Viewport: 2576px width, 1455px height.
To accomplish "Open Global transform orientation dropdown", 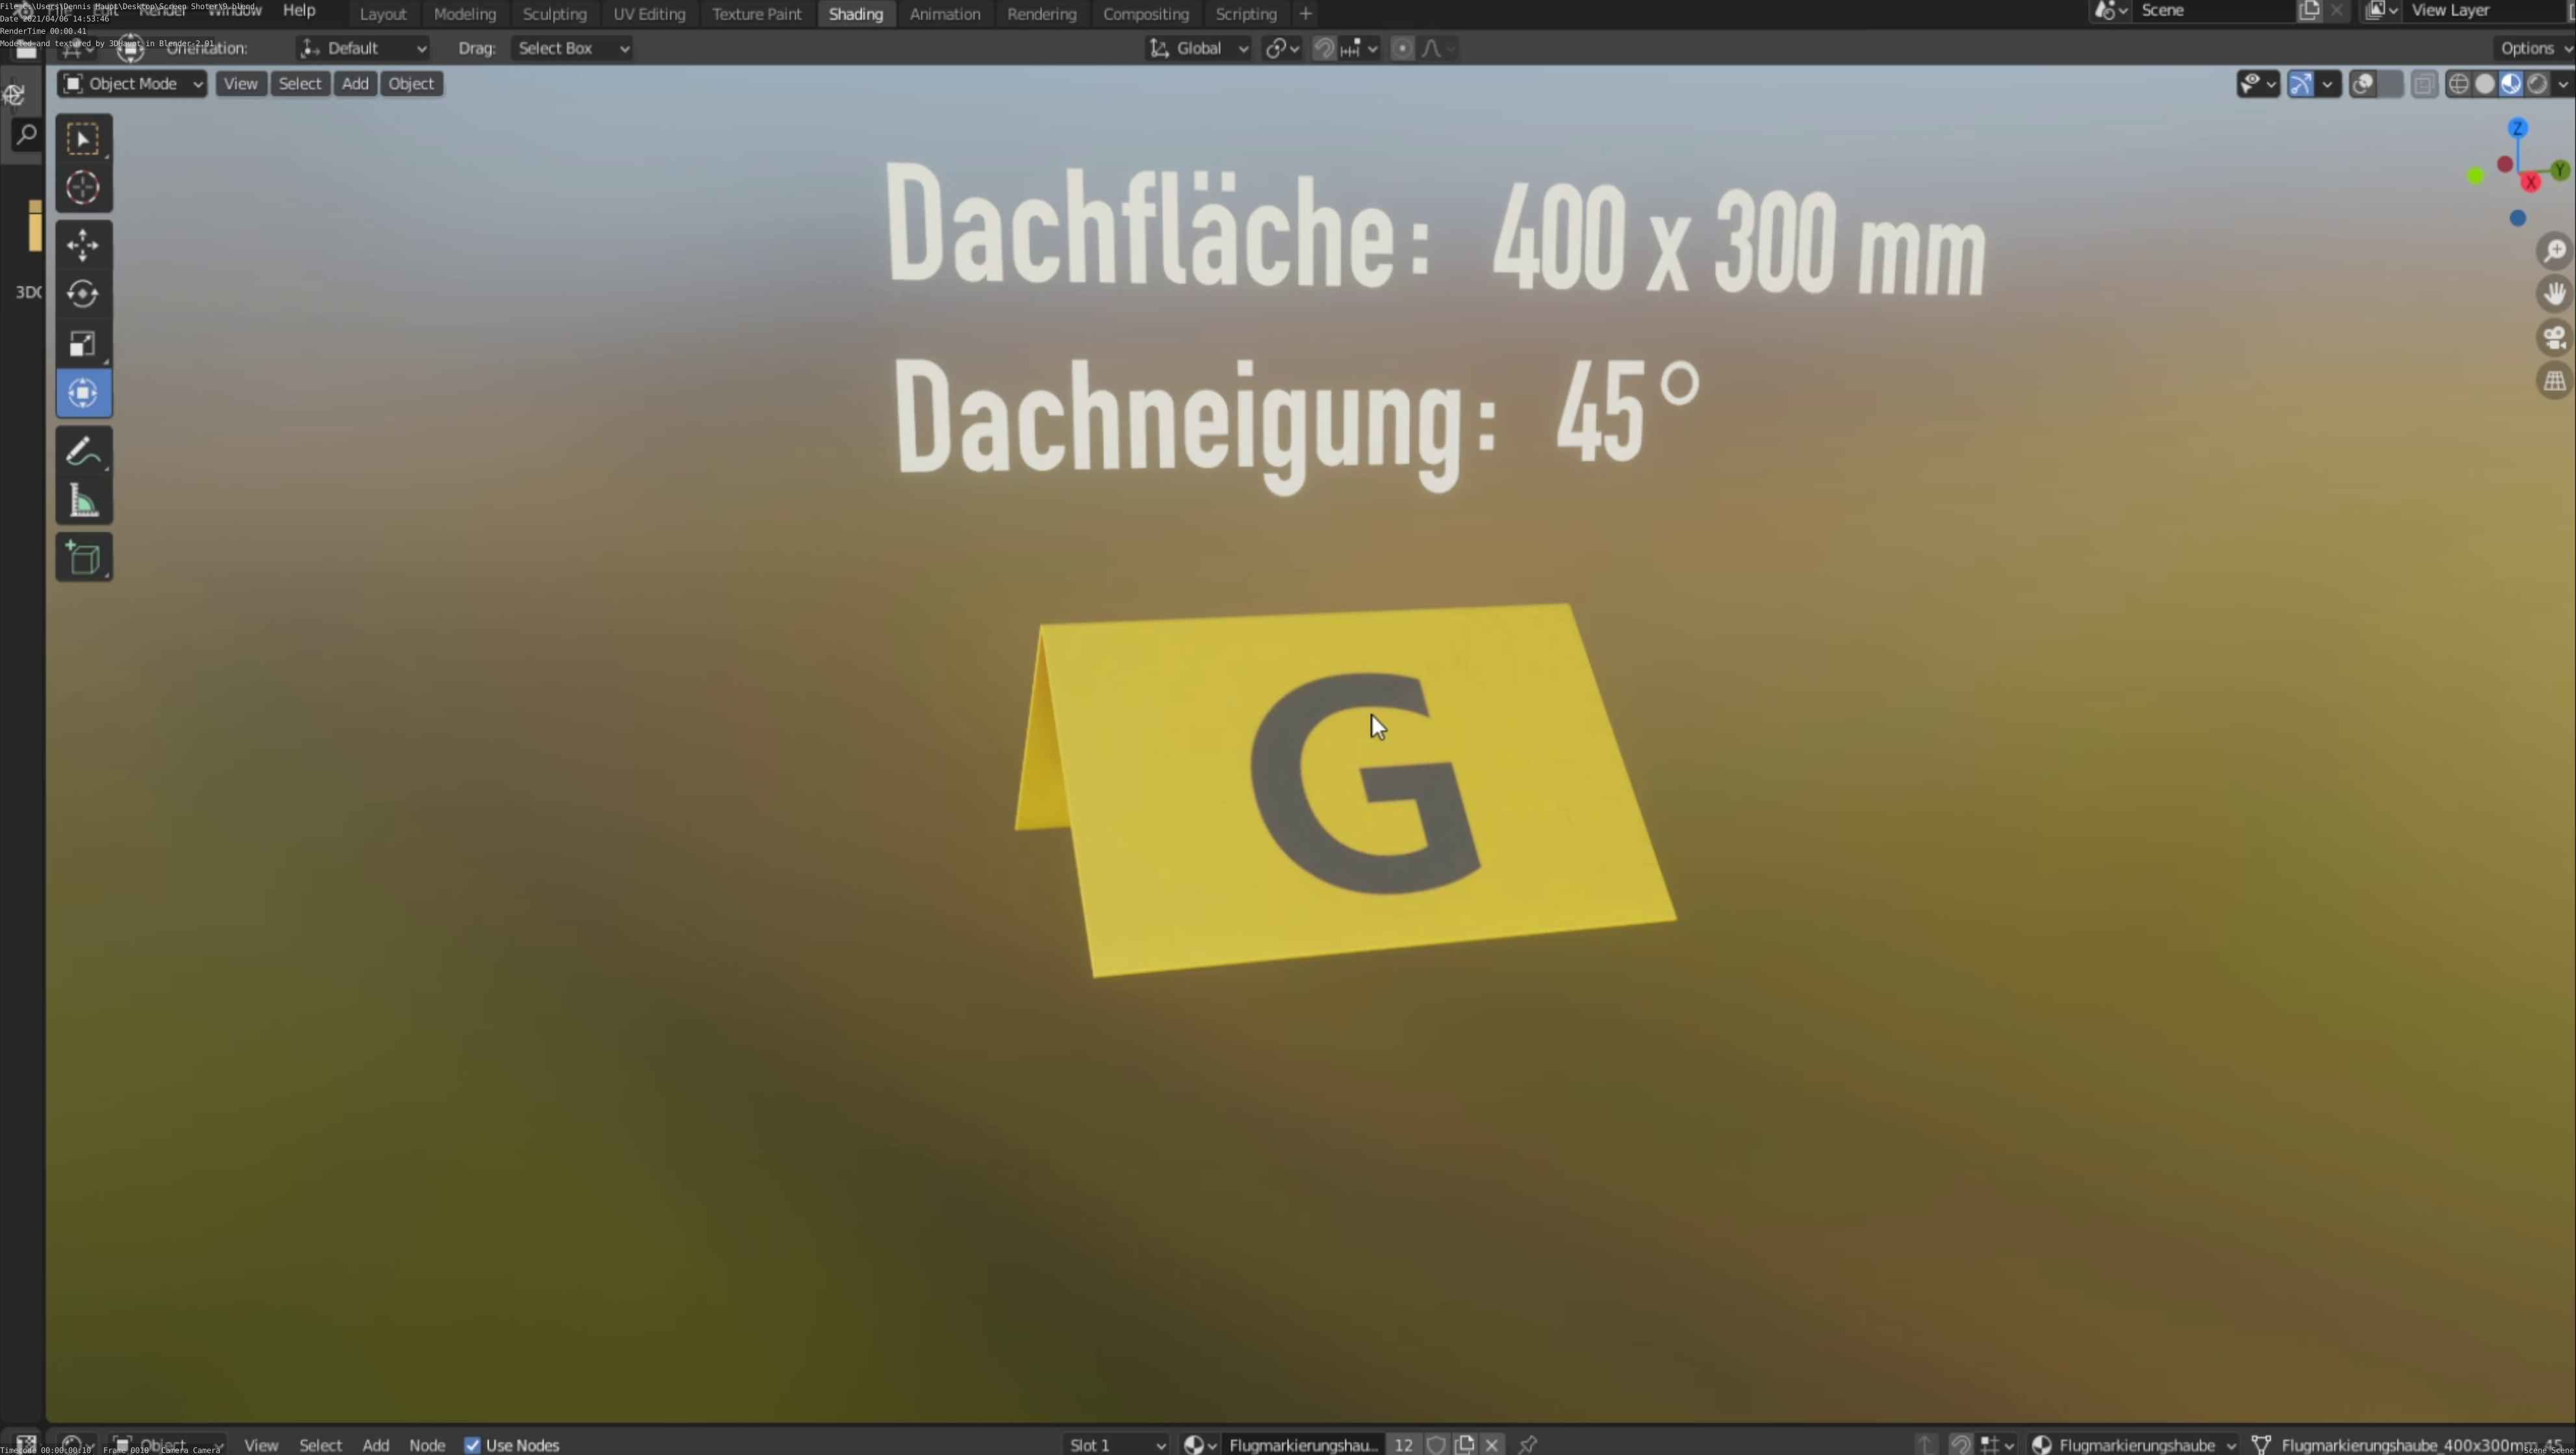I will [x=1198, y=48].
